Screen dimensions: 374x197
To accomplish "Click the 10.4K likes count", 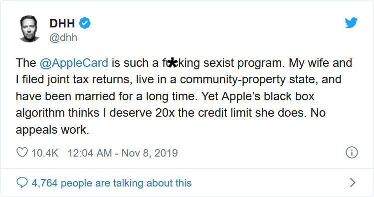I will (45, 153).
